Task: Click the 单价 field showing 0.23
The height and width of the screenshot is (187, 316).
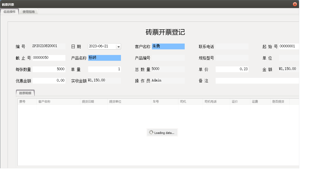Action: [232, 69]
